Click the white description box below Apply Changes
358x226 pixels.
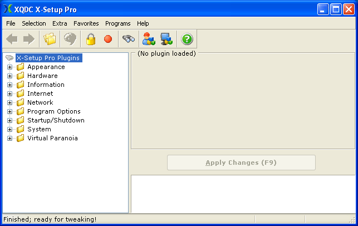[x=243, y=194]
